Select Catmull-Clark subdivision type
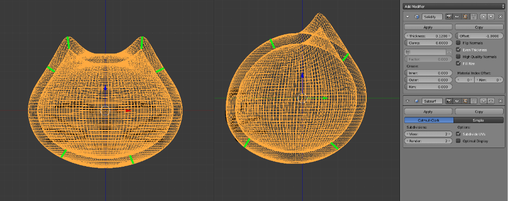The height and width of the screenshot is (201, 508). [429, 120]
